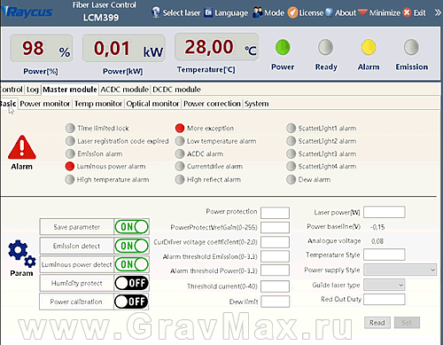Image resolution: width=443 pixels, height=345 pixels.
Task: Click the Read button
Action: [377, 323]
